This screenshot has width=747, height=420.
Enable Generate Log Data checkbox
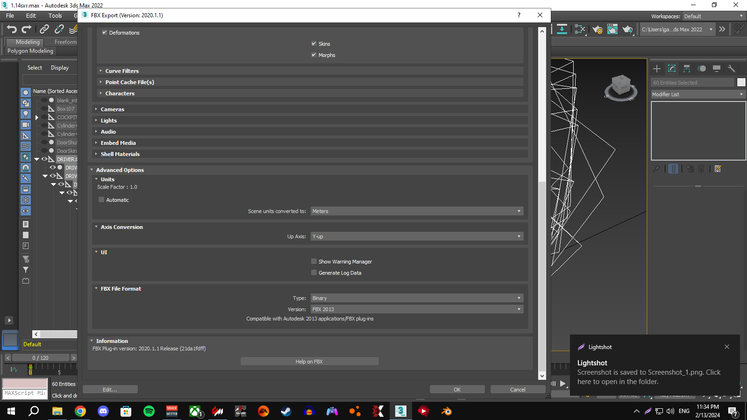tap(314, 272)
